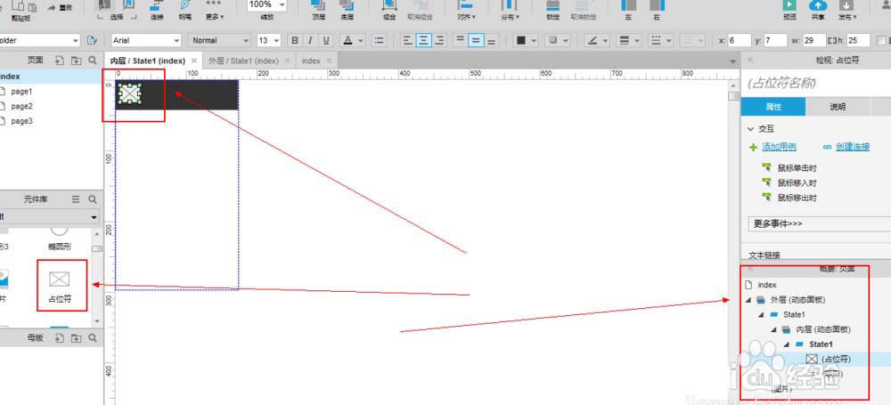Viewport: 891px width, 405px height.
Task: Open the font color picker
Action: pos(354,40)
